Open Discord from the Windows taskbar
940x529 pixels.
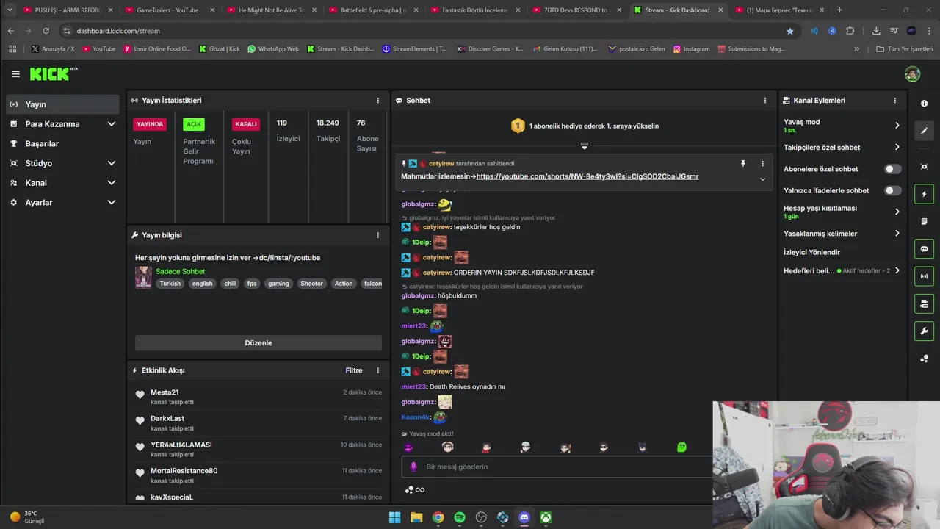coord(524,517)
